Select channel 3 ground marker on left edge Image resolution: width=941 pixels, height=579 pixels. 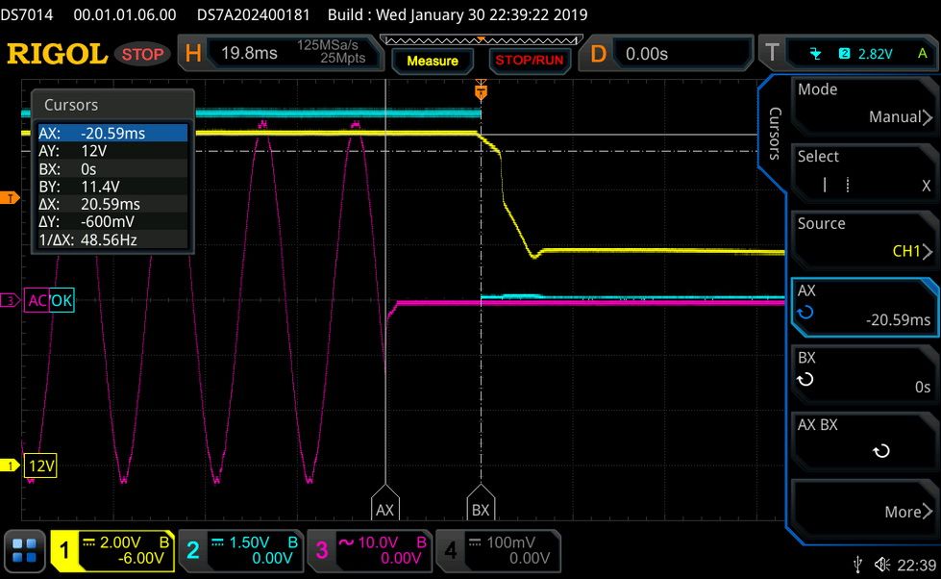(10, 300)
